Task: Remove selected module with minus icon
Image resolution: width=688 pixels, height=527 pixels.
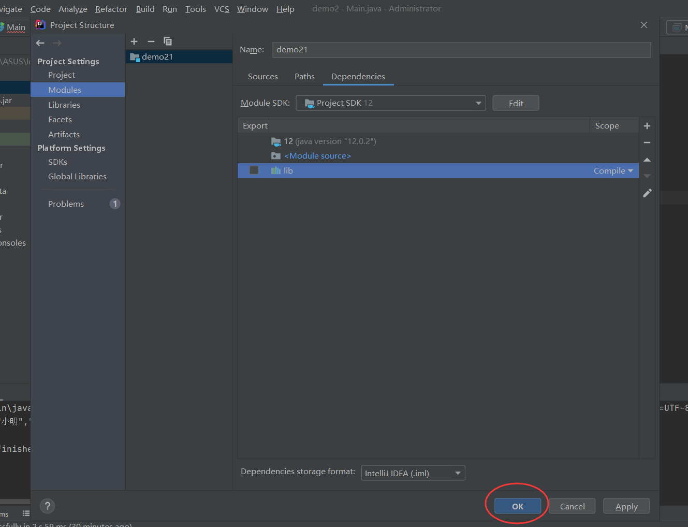Action: point(151,41)
